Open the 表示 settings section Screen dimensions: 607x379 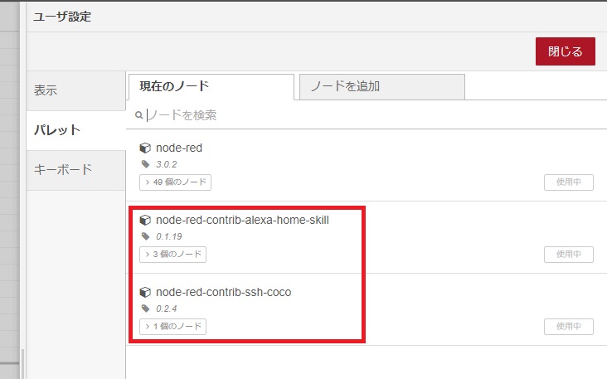(76, 90)
